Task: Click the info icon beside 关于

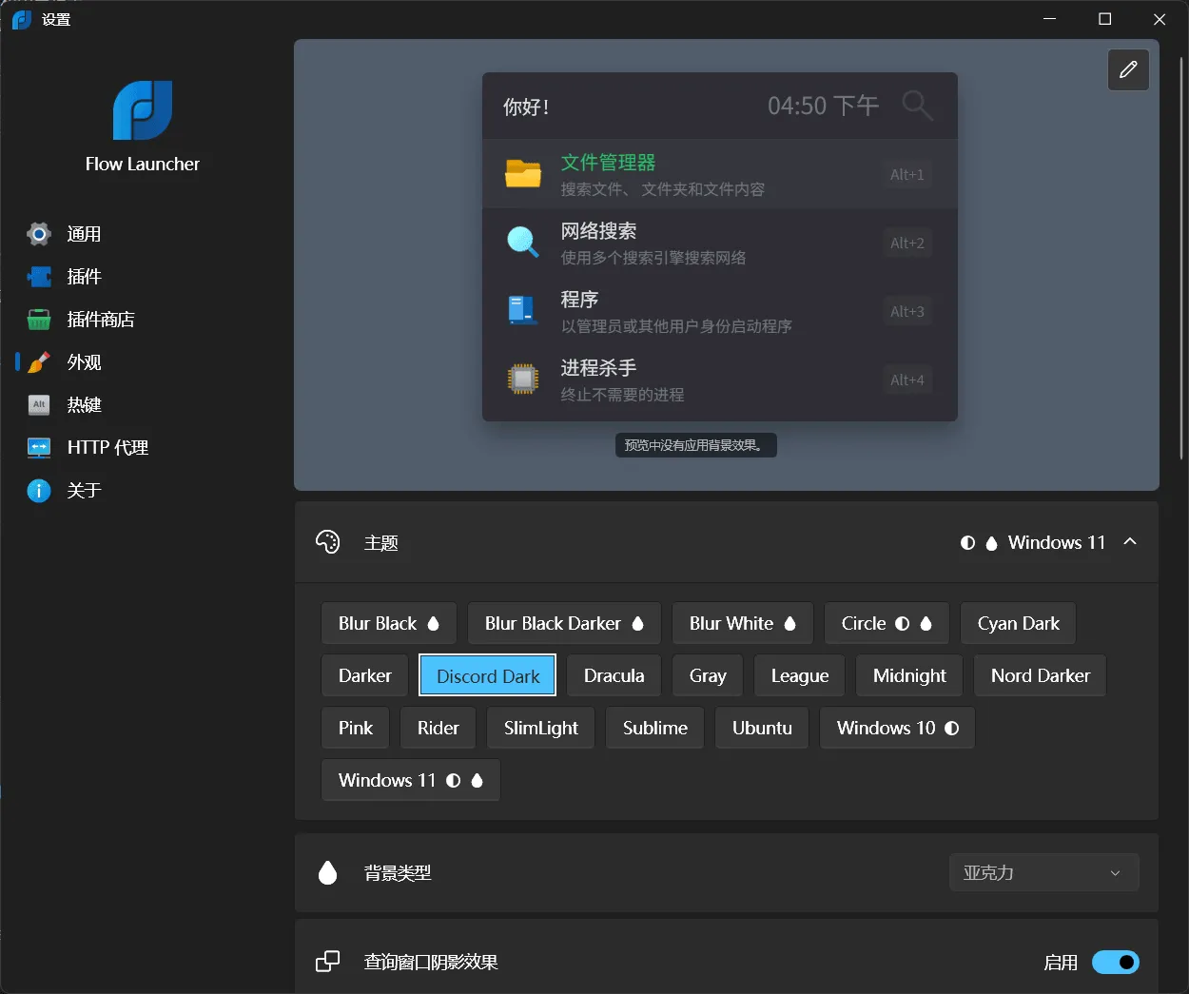Action: (39, 491)
